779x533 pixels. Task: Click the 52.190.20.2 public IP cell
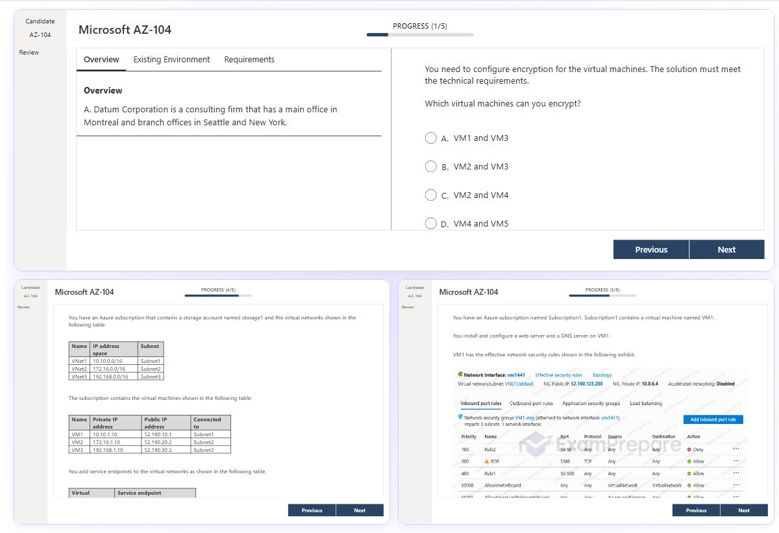(166, 442)
